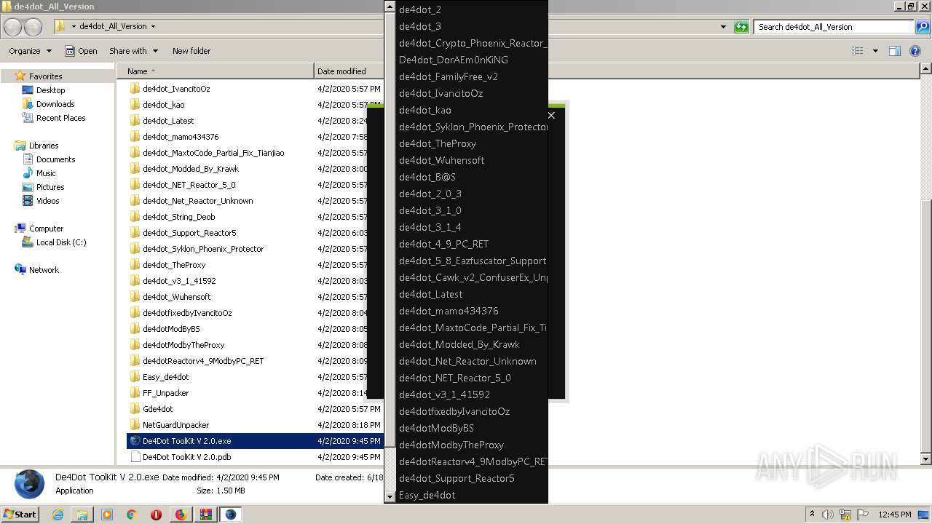Sort by Date modified column header
This screenshot has width=932, height=524.
pos(349,71)
